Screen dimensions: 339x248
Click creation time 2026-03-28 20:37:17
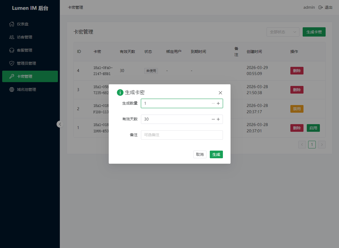[x=257, y=109]
